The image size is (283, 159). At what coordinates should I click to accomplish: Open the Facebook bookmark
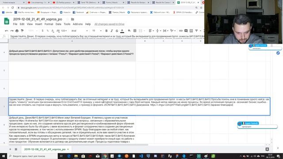[78, 12]
